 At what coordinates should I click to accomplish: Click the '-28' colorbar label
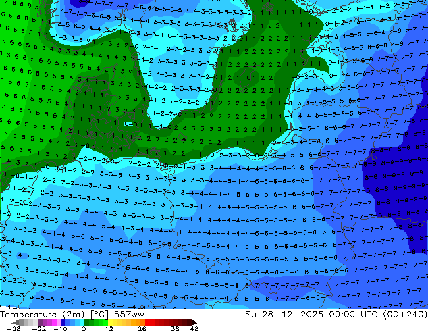(x=14, y=328)
